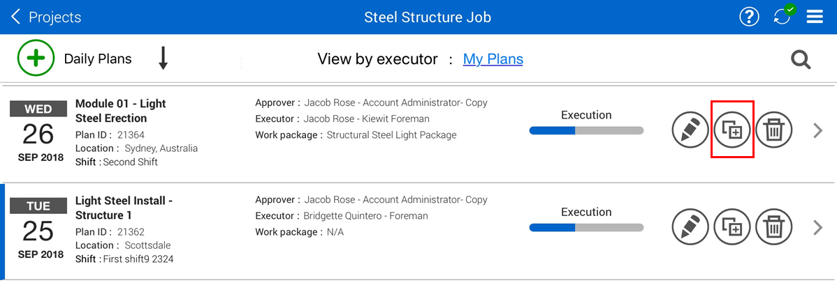This screenshot has height=292, width=837.
Task: Edit the Light Steel Install plan
Action: (x=690, y=226)
